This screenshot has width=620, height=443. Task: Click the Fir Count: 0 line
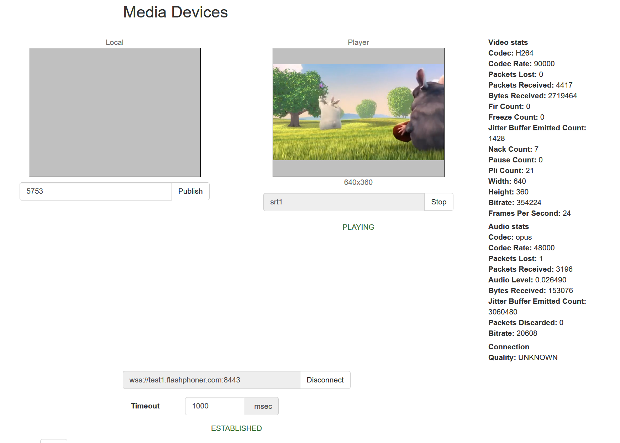point(509,106)
